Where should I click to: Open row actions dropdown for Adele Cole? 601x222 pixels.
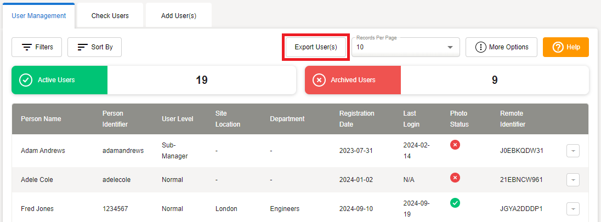tap(572, 180)
